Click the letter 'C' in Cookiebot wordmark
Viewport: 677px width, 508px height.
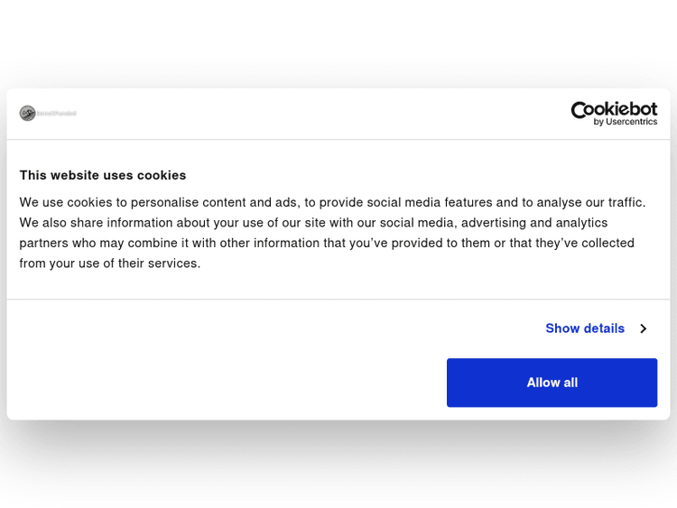pos(578,110)
